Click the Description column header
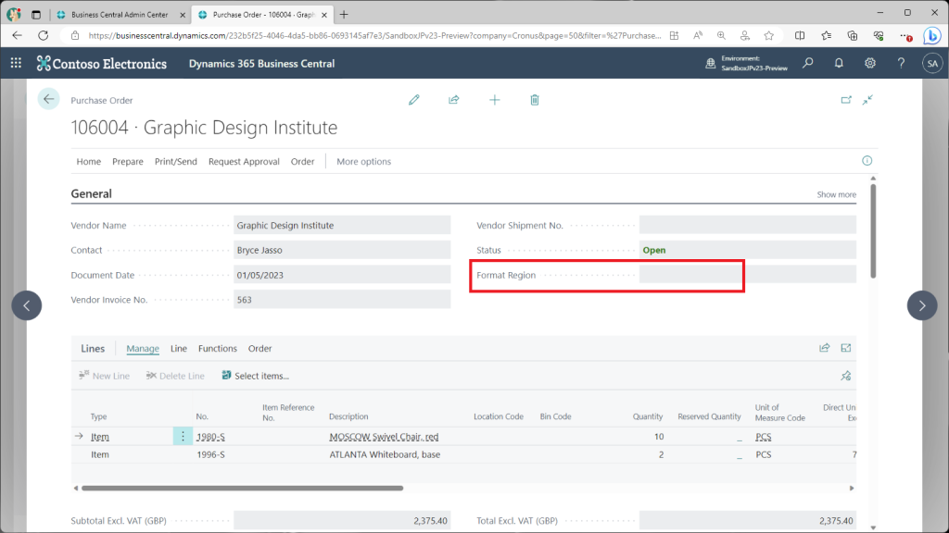949x533 pixels. (348, 416)
